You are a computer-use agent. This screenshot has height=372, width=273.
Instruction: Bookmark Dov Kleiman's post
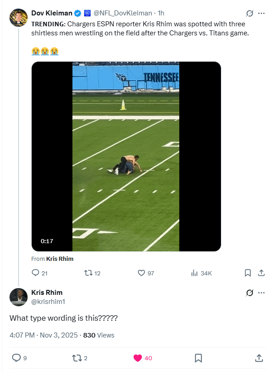(x=247, y=273)
